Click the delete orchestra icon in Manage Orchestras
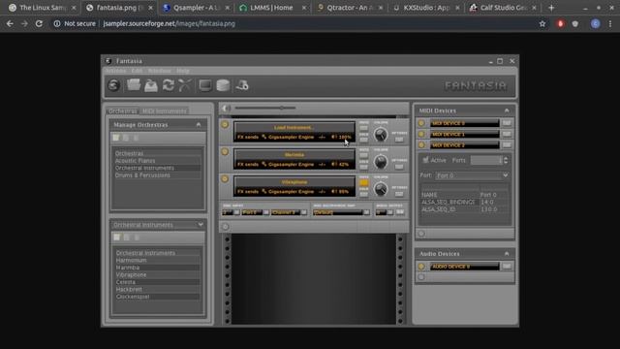 [x=136, y=138]
